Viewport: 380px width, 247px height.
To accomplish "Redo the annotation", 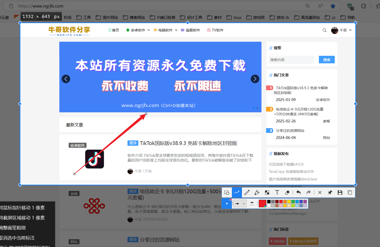I will [x=309, y=192].
